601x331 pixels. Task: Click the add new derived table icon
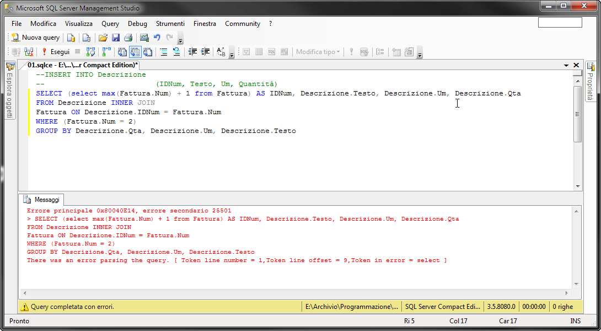[409, 52]
